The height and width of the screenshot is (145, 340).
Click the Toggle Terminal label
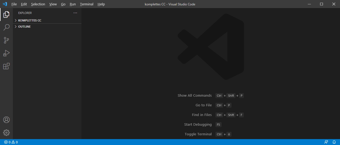(x=198, y=134)
